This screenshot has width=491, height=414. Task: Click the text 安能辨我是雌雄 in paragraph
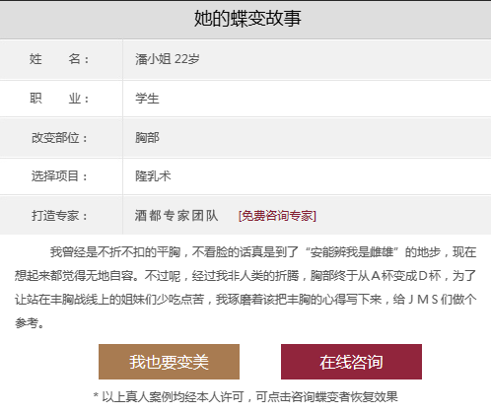click(x=352, y=252)
